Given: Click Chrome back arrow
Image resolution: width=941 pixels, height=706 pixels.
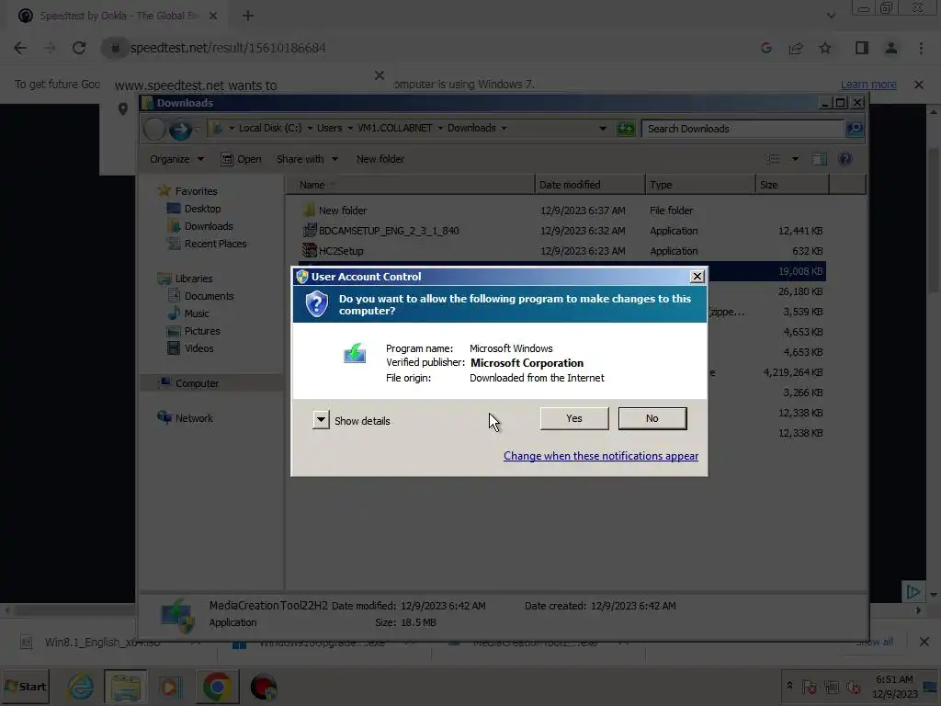Looking at the screenshot, I should point(20,48).
